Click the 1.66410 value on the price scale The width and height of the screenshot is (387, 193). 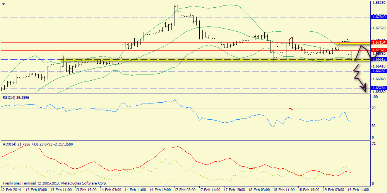(x=379, y=66)
